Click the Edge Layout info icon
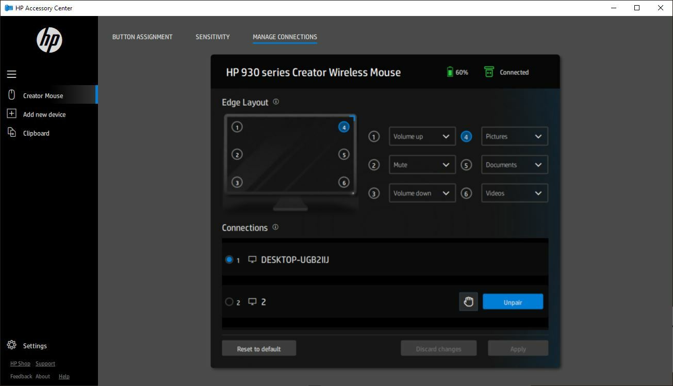 coord(275,102)
